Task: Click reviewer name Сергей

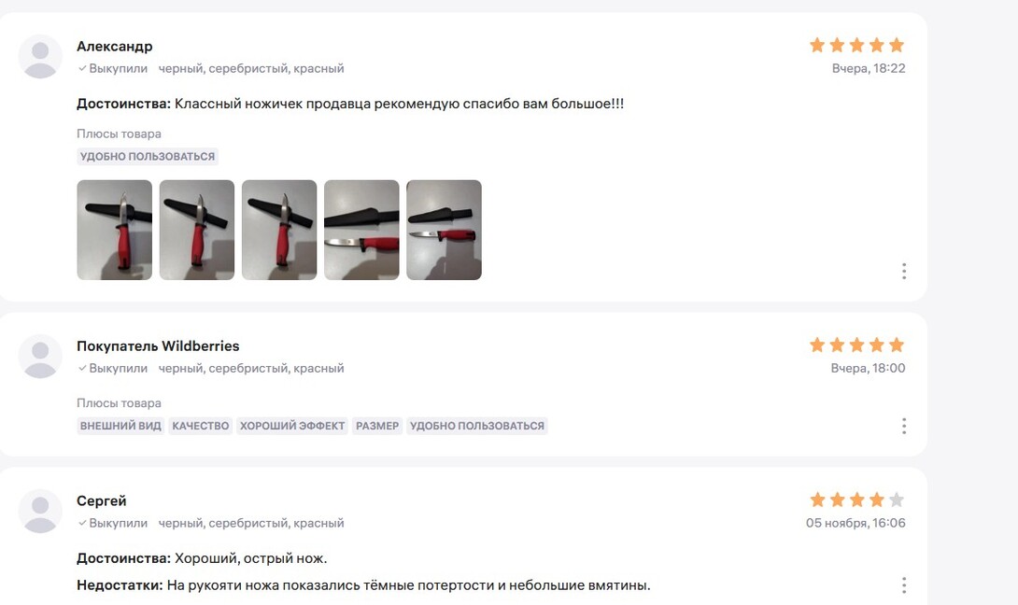Action: 101,500
